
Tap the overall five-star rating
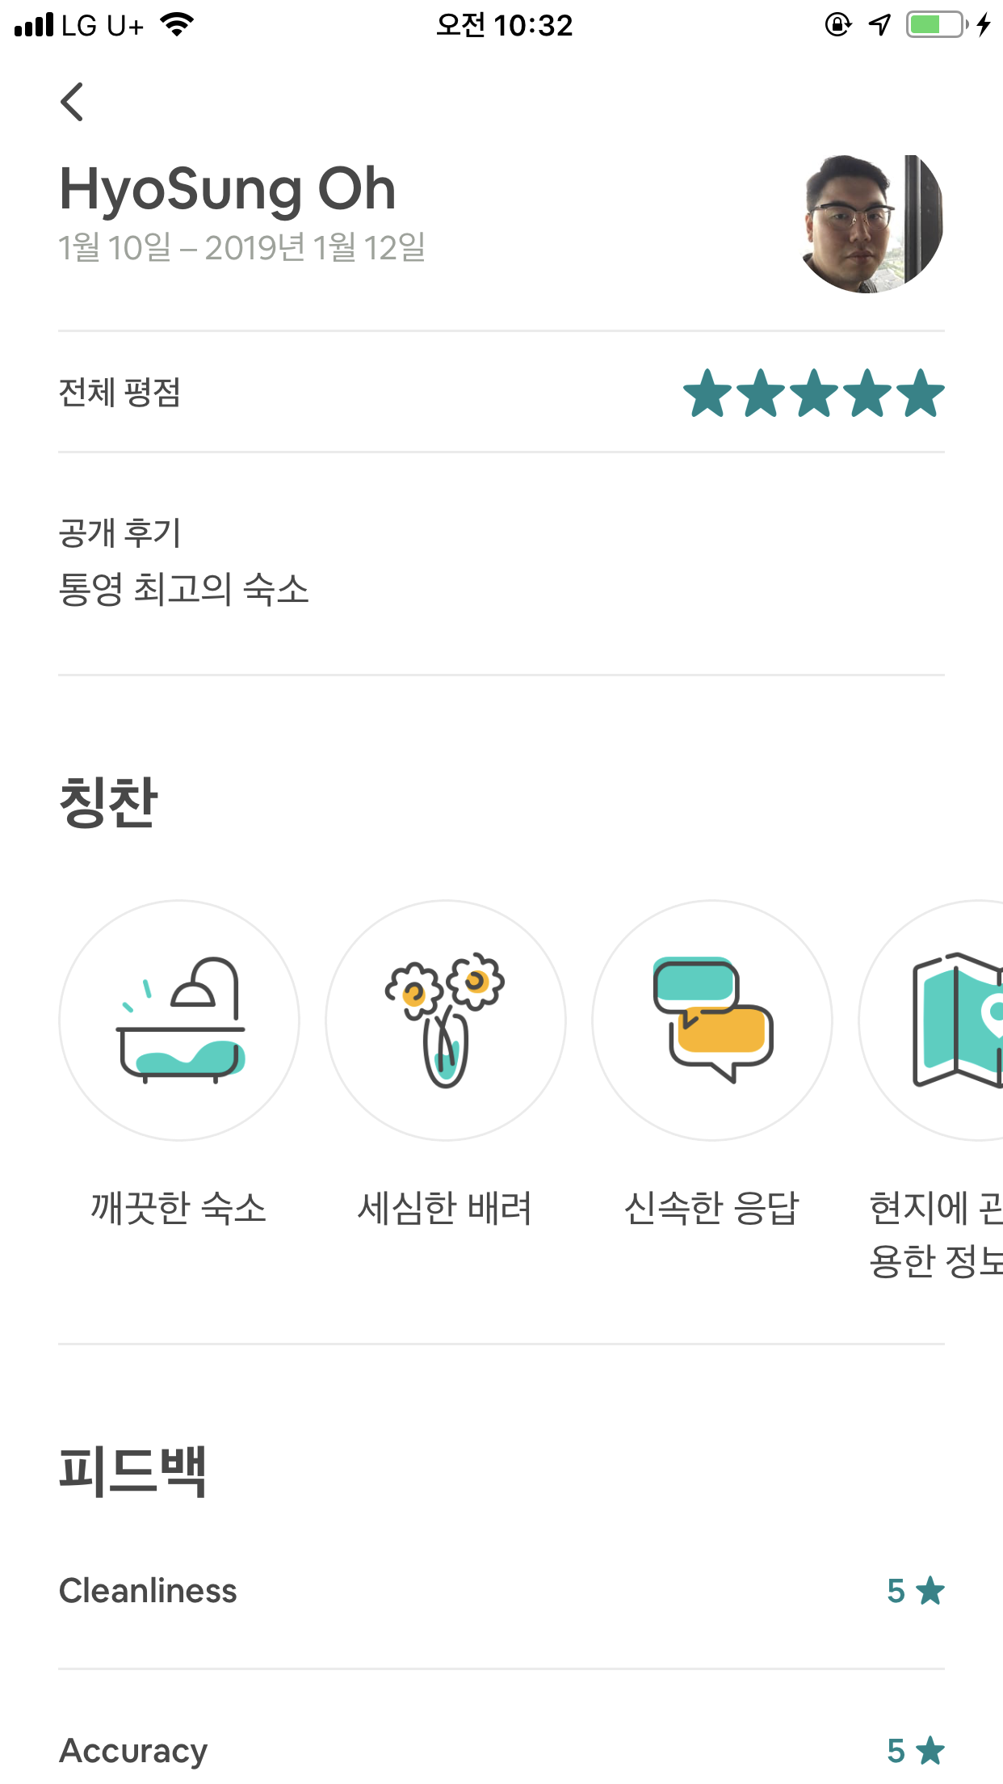tap(813, 393)
